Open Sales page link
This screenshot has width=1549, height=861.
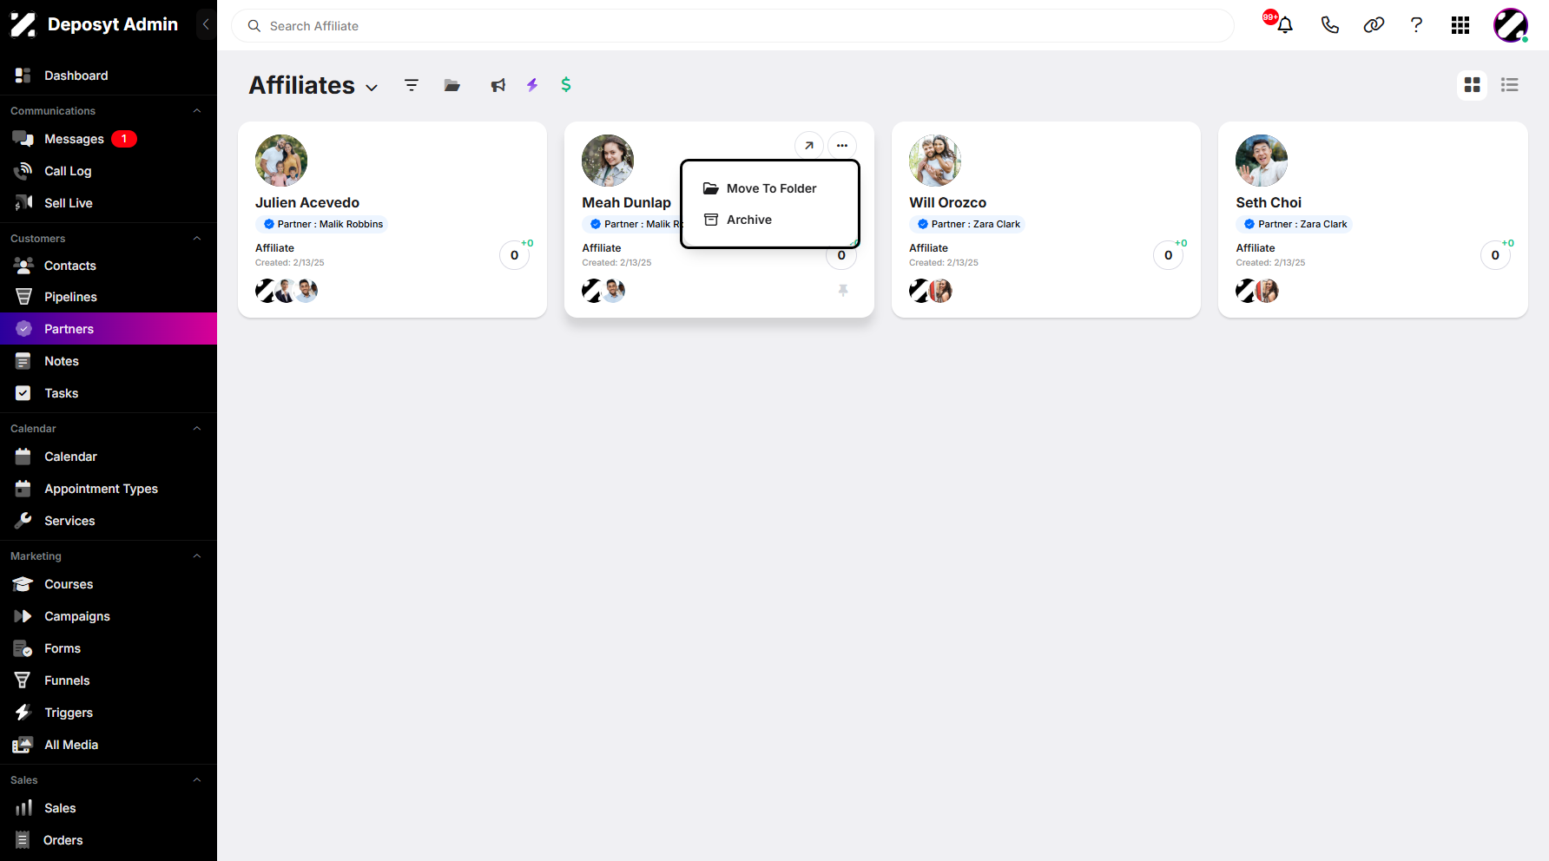[109, 808]
